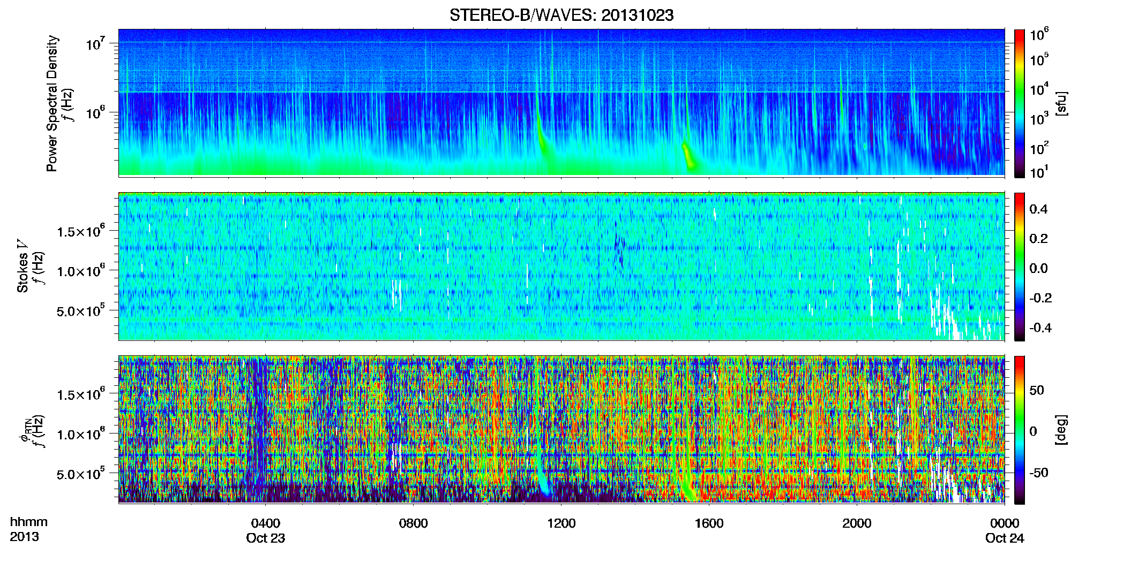1123x578 pixels.
Task: Click the hhmm axis caption
Action: pos(29,522)
